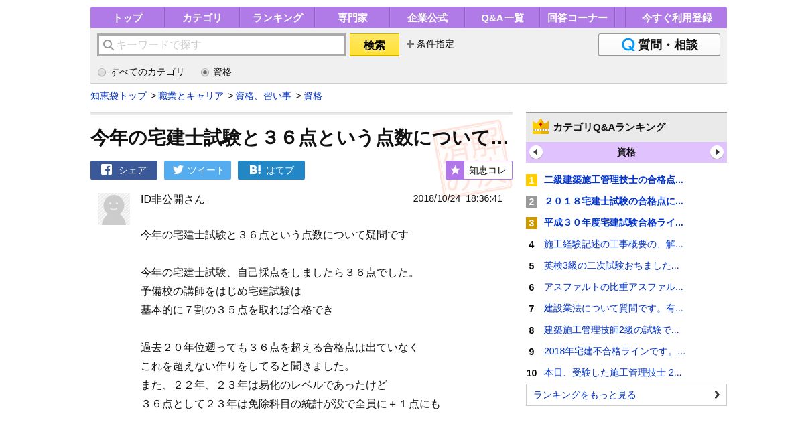Click the Twitter bird icon on ツイート
804x422 pixels.
[x=178, y=170]
